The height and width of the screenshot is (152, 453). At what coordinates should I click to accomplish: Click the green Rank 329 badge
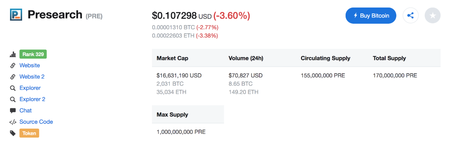click(33, 54)
